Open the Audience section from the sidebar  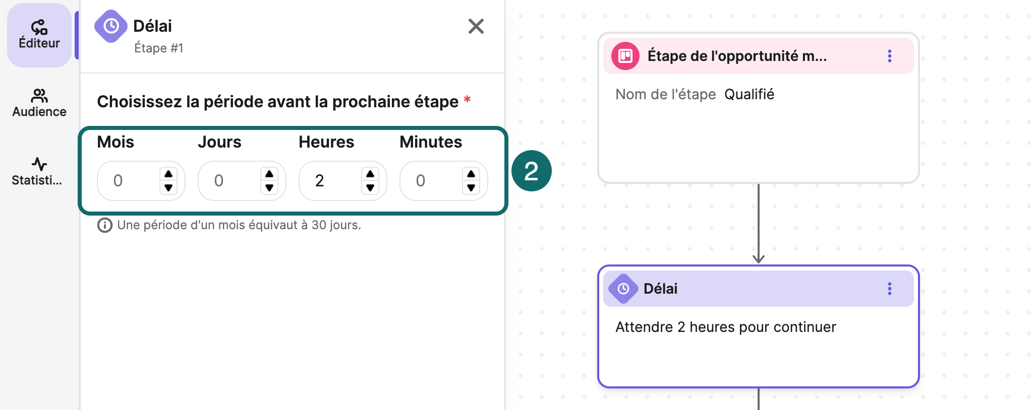tap(38, 102)
